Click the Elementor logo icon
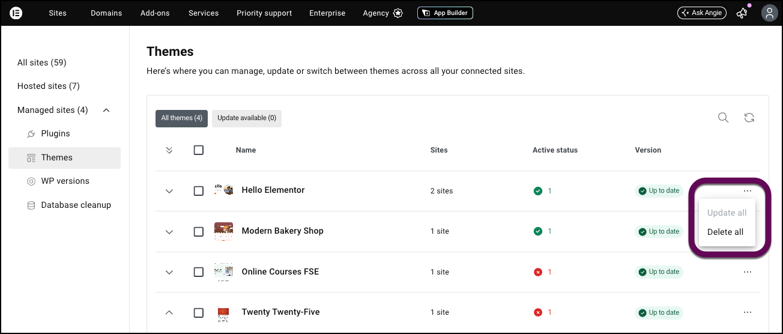 pyautogui.click(x=16, y=13)
